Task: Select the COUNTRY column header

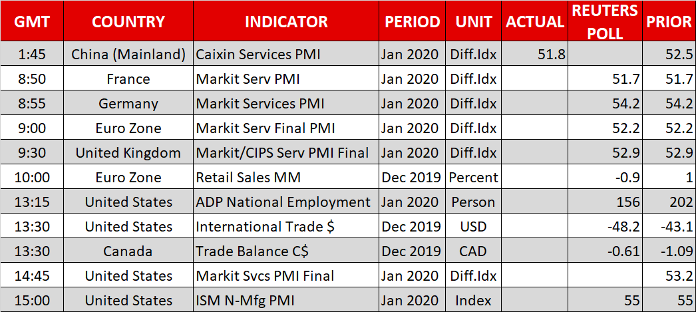Action: click(128, 21)
